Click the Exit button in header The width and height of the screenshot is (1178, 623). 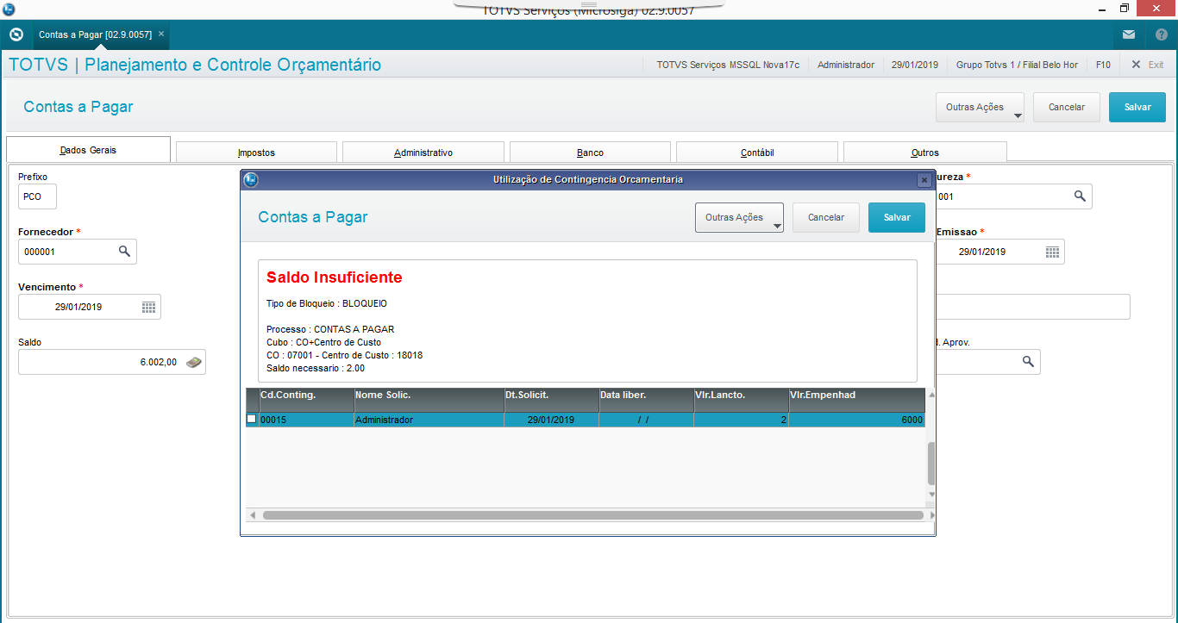(x=1147, y=65)
